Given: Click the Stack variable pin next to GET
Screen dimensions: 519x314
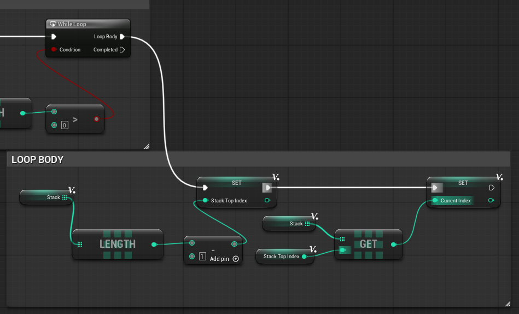Looking at the screenshot, I should 307,224.
